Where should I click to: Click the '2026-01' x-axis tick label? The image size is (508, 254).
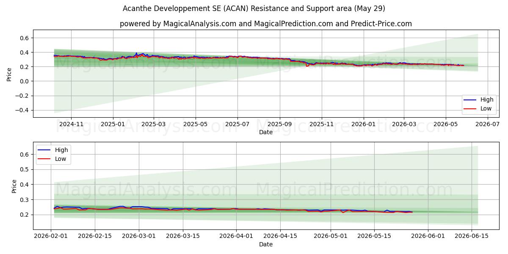[x=363, y=124]
